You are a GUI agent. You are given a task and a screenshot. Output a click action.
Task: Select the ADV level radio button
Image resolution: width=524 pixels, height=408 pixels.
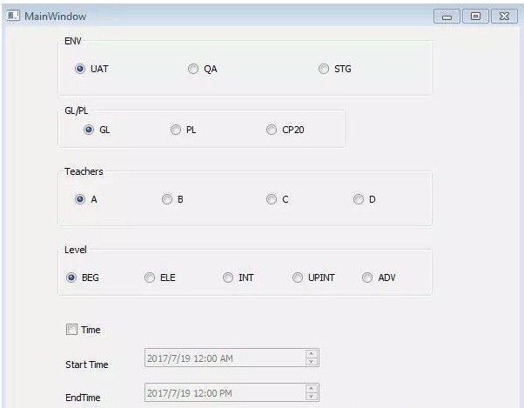click(x=367, y=278)
